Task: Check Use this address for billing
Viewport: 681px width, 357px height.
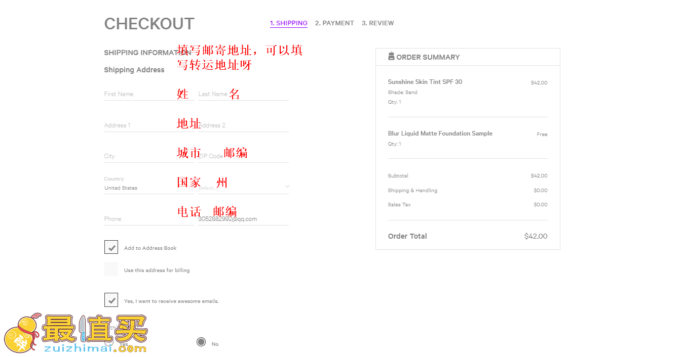Action: coord(111,269)
